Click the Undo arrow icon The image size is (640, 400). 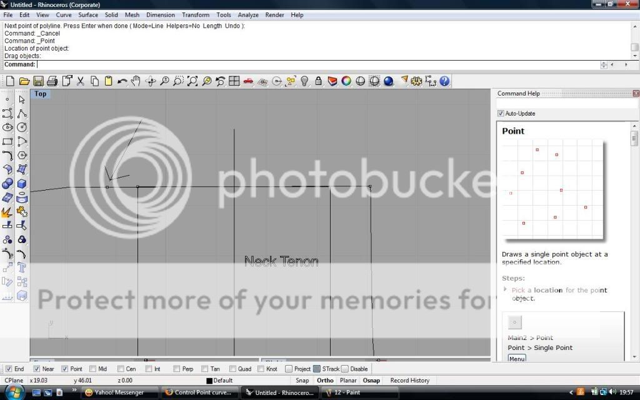pos(122,81)
